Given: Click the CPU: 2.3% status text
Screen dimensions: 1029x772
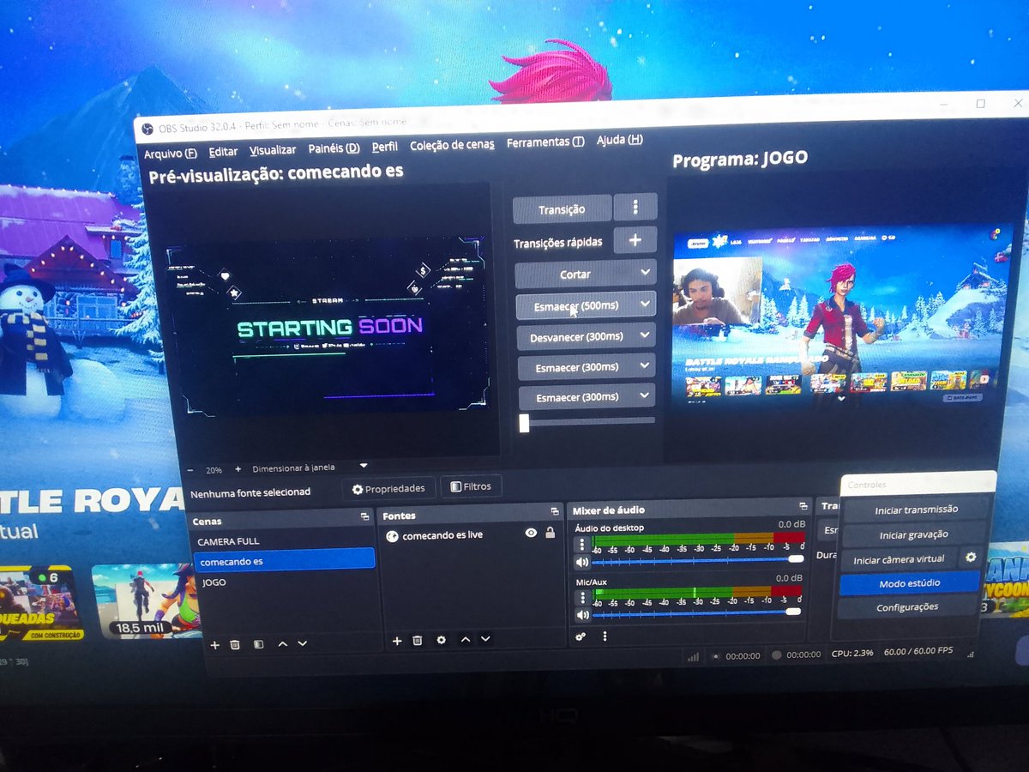Looking at the screenshot, I should click(852, 654).
